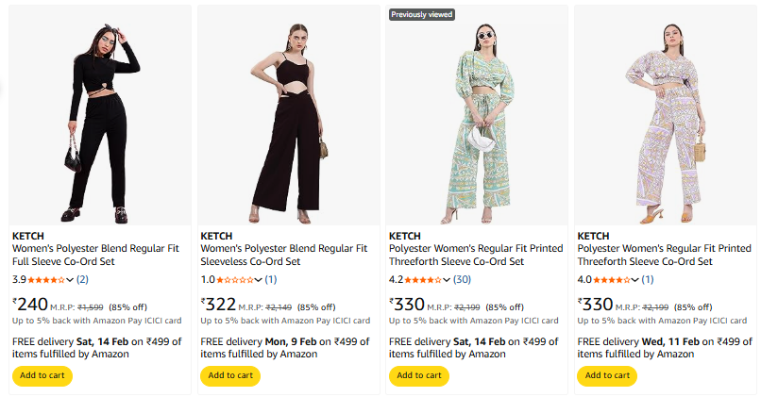Viewport: 761px width, 397px height.
Task: Expand rating breakdown chevron for 1.0 rating
Action: [258, 280]
